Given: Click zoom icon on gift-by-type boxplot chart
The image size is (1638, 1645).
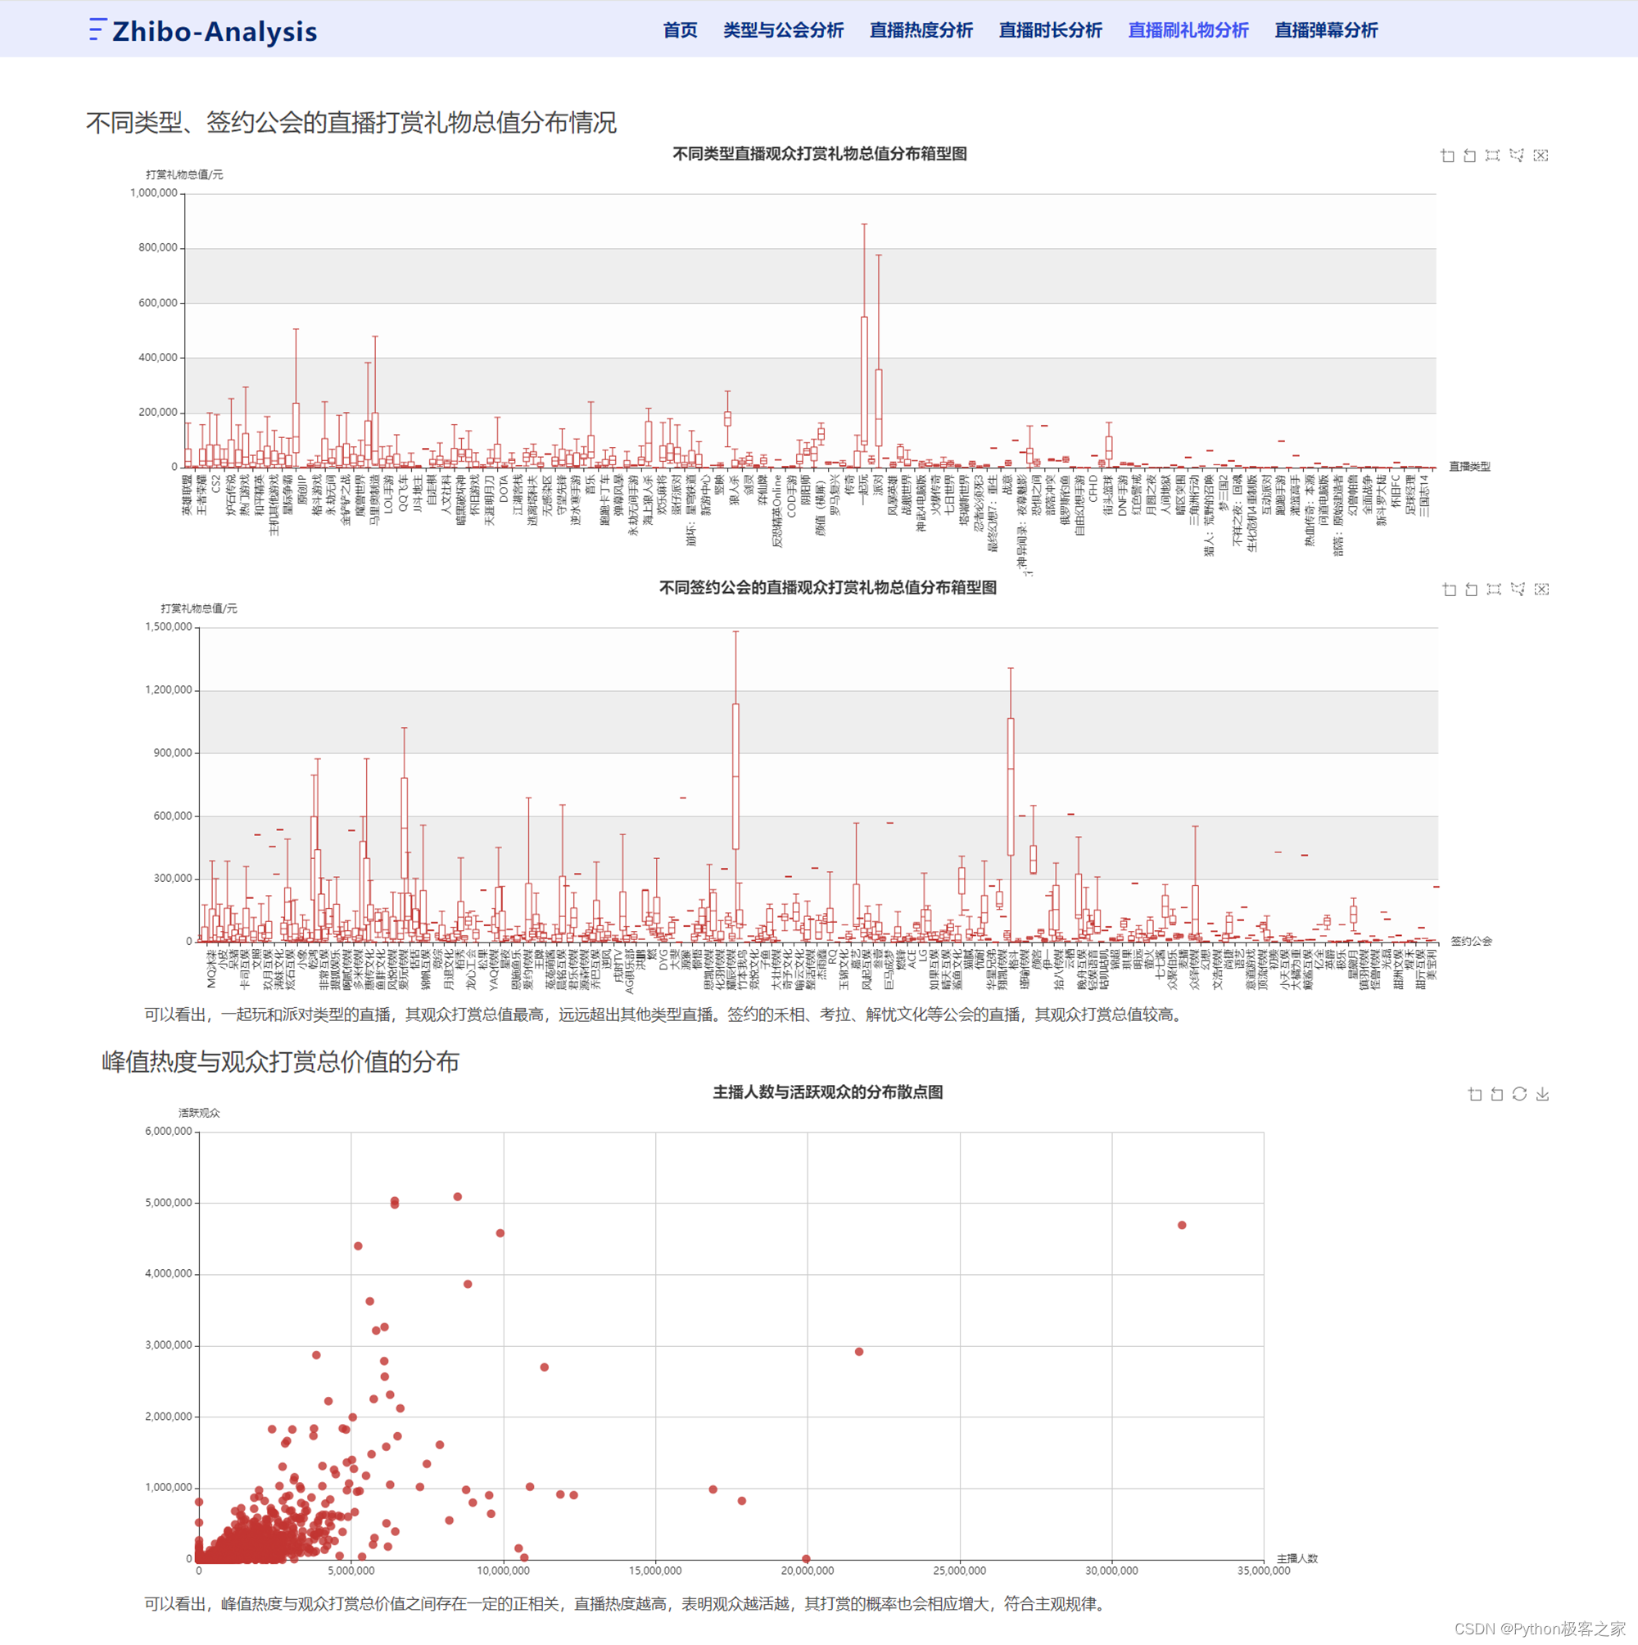Looking at the screenshot, I should pyautogui.click(x=1447, y=156).
